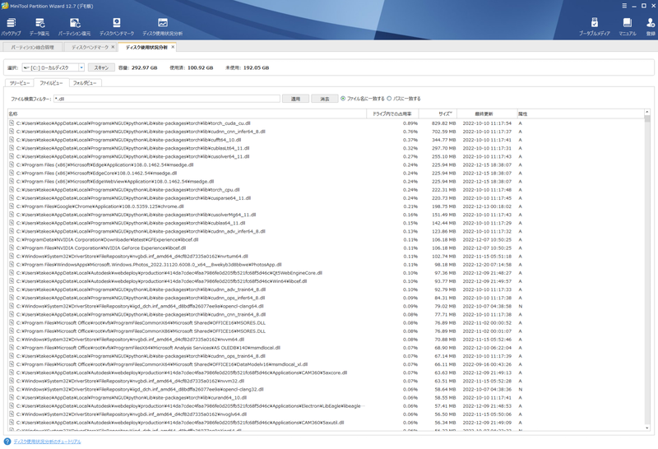Open the Backup tool icon
The image size is (658, 449).
(x=11, y=26)
